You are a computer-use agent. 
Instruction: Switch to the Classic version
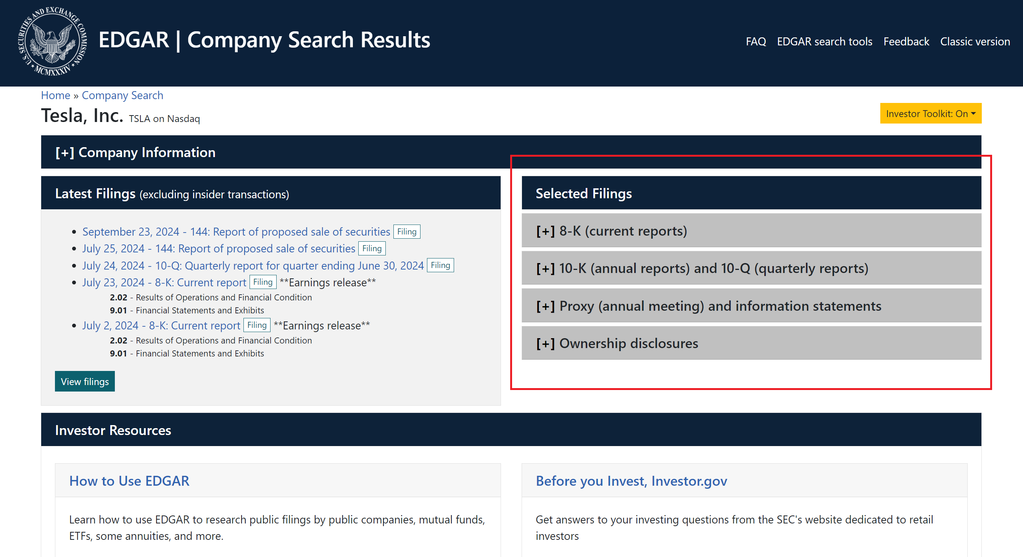coord(975,41)
